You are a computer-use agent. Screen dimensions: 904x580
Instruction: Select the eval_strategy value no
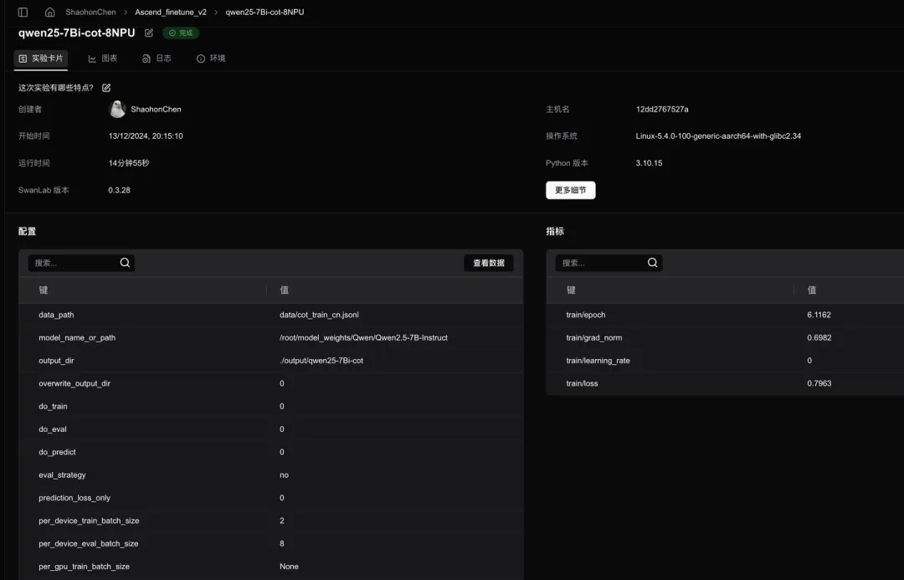284,475
